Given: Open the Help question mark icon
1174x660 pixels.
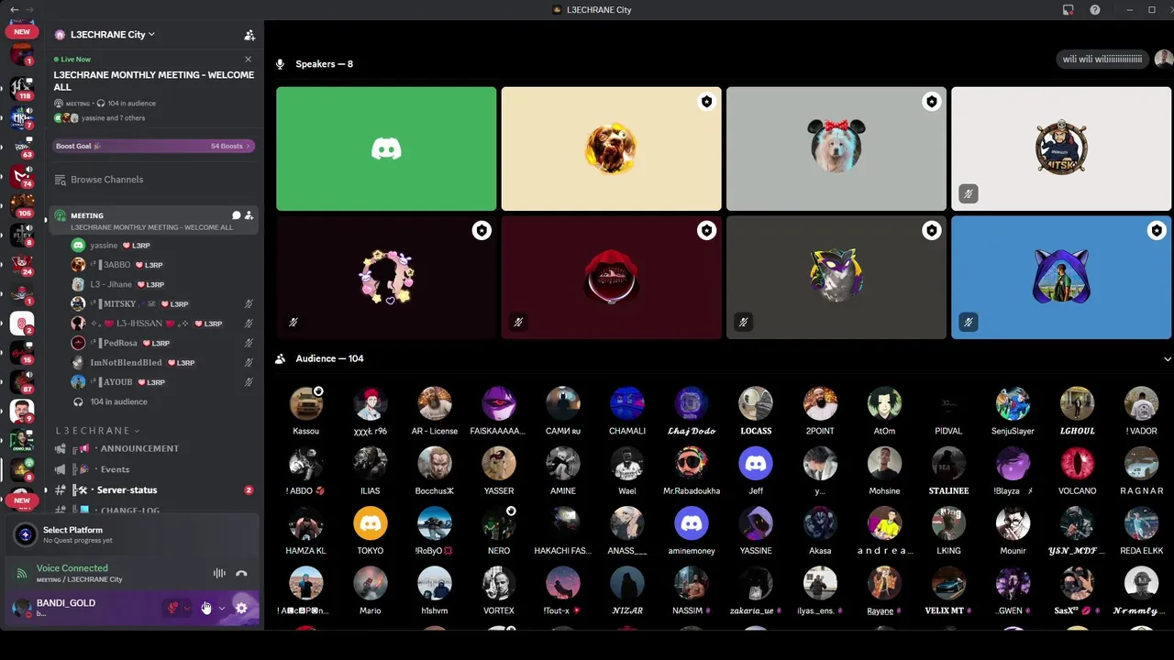Looking at the screenshot, I should (x=1095, y=10).
